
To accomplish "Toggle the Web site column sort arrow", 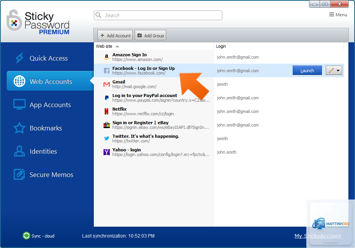I will coord(117,46).
